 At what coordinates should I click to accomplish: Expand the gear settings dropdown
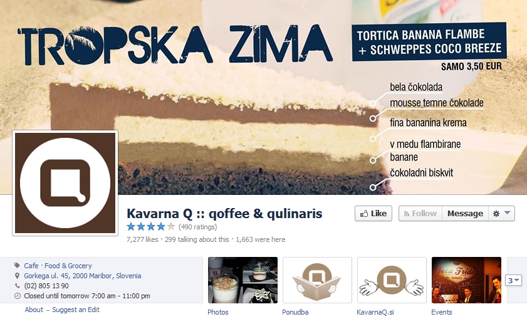coord(501,214)
